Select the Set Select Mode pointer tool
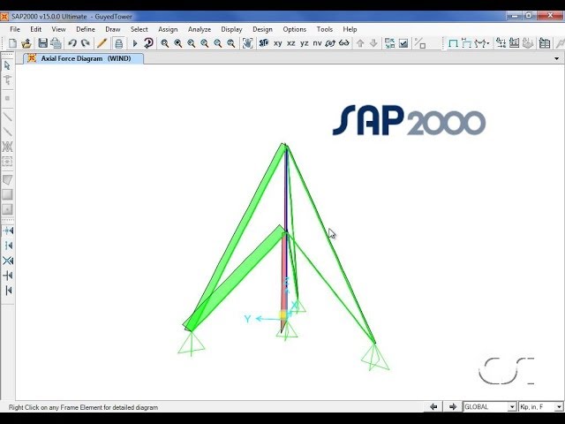565x424 pixels. [7, 65]
